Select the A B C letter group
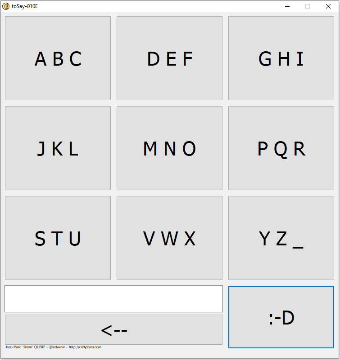340x360 pixels. pyautogui.click(x=58, y=58)
